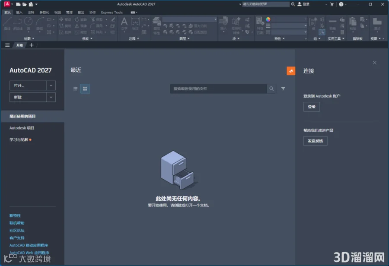Expand the 图层 panel dropdown
This screenshot has height=266, width=389.
click(184, 38)
